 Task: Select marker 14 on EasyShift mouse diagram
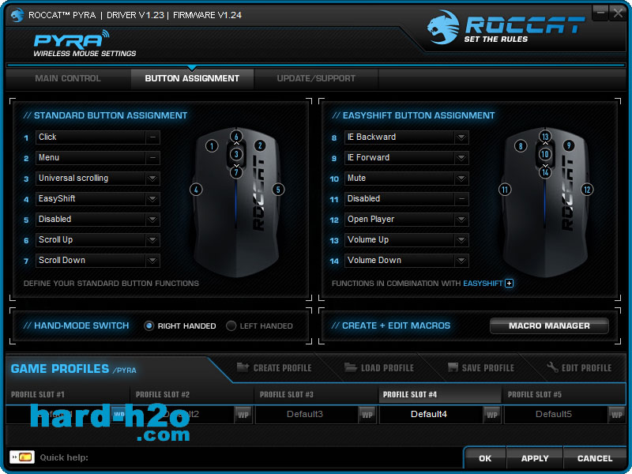545,172
